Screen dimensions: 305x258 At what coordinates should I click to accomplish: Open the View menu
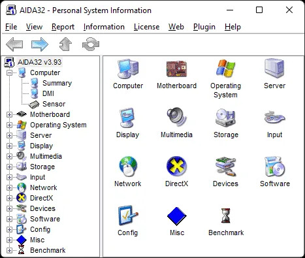(x=34, y=27)
